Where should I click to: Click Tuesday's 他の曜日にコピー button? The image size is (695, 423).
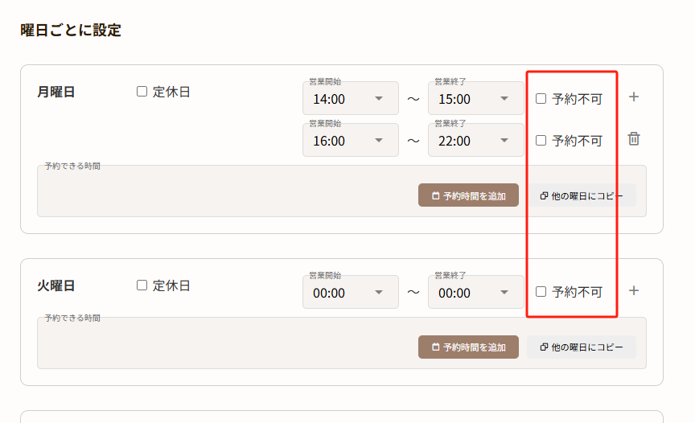coord(582,347)
